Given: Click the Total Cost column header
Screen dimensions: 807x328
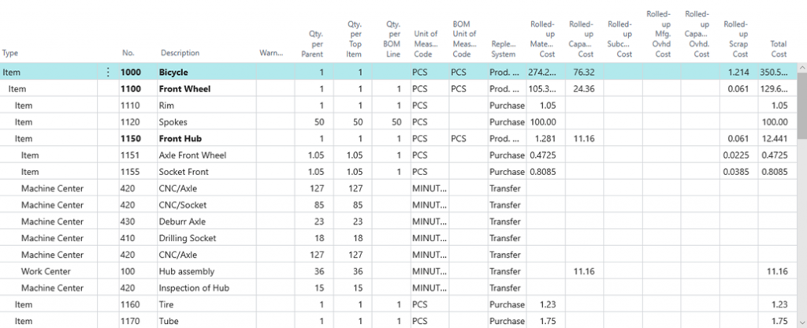Looking at the screenshot, I should (778, 49).
